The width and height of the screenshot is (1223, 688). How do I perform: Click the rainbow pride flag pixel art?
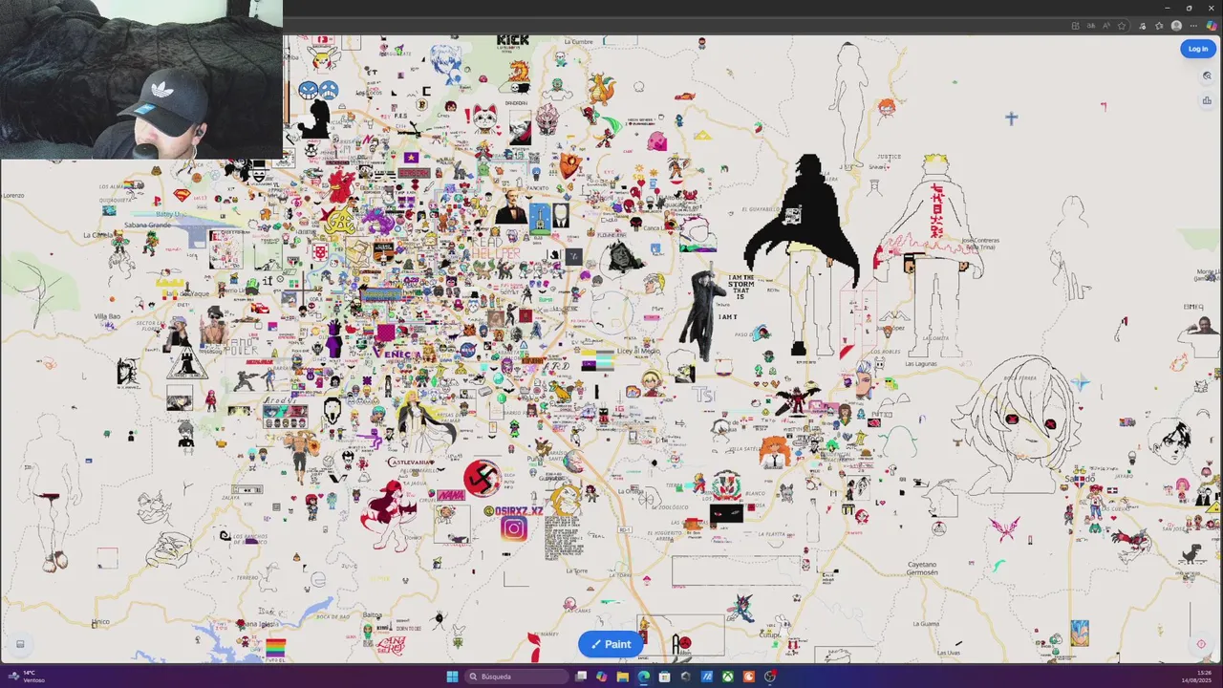(x=275, y=648)
